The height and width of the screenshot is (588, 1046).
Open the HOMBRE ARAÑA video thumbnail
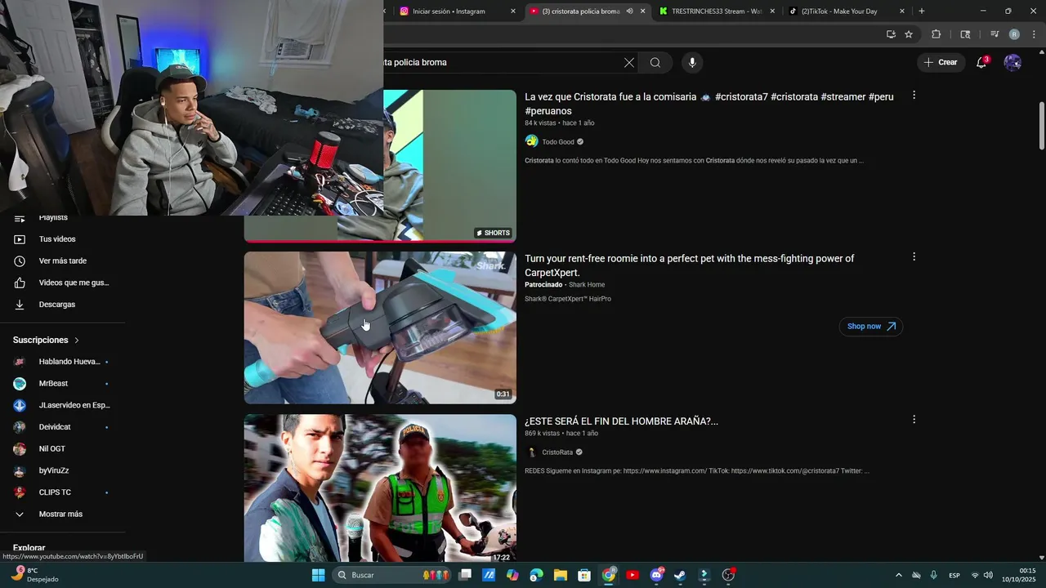point(380,488)
